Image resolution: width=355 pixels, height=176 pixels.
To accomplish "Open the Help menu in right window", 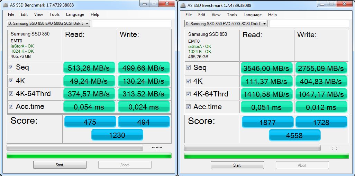I will [x=272, y=15].
